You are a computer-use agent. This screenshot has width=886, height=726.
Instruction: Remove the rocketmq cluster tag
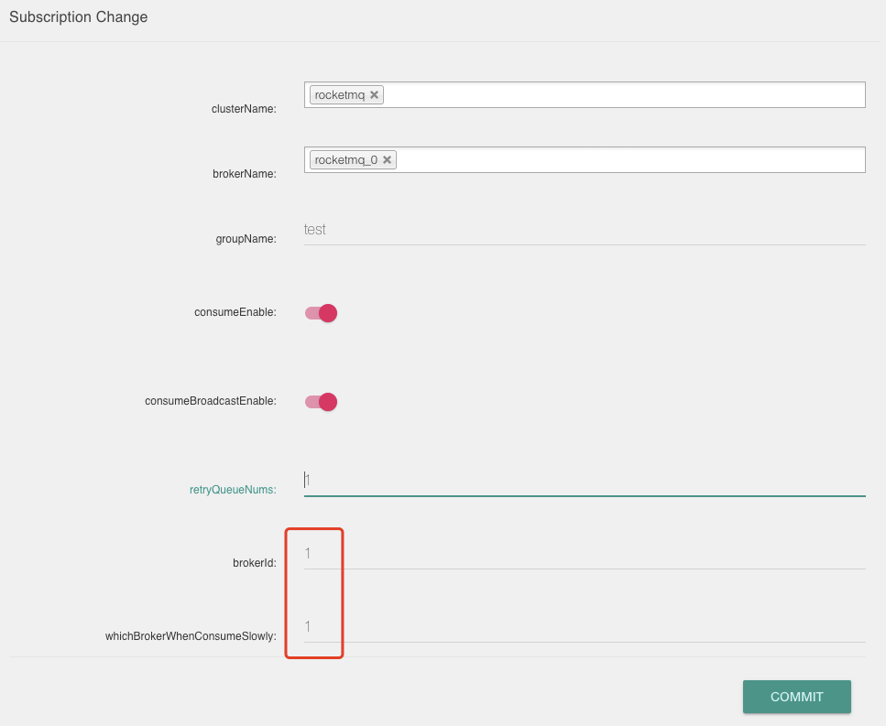[374, 95]
